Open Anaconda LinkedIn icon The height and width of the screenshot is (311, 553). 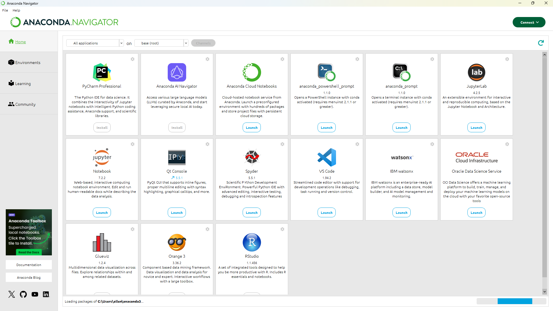click(x=46, y=294)
